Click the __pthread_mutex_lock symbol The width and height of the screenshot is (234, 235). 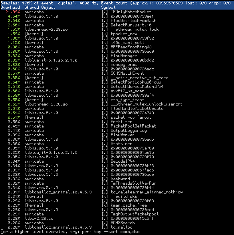coord(135,30)
